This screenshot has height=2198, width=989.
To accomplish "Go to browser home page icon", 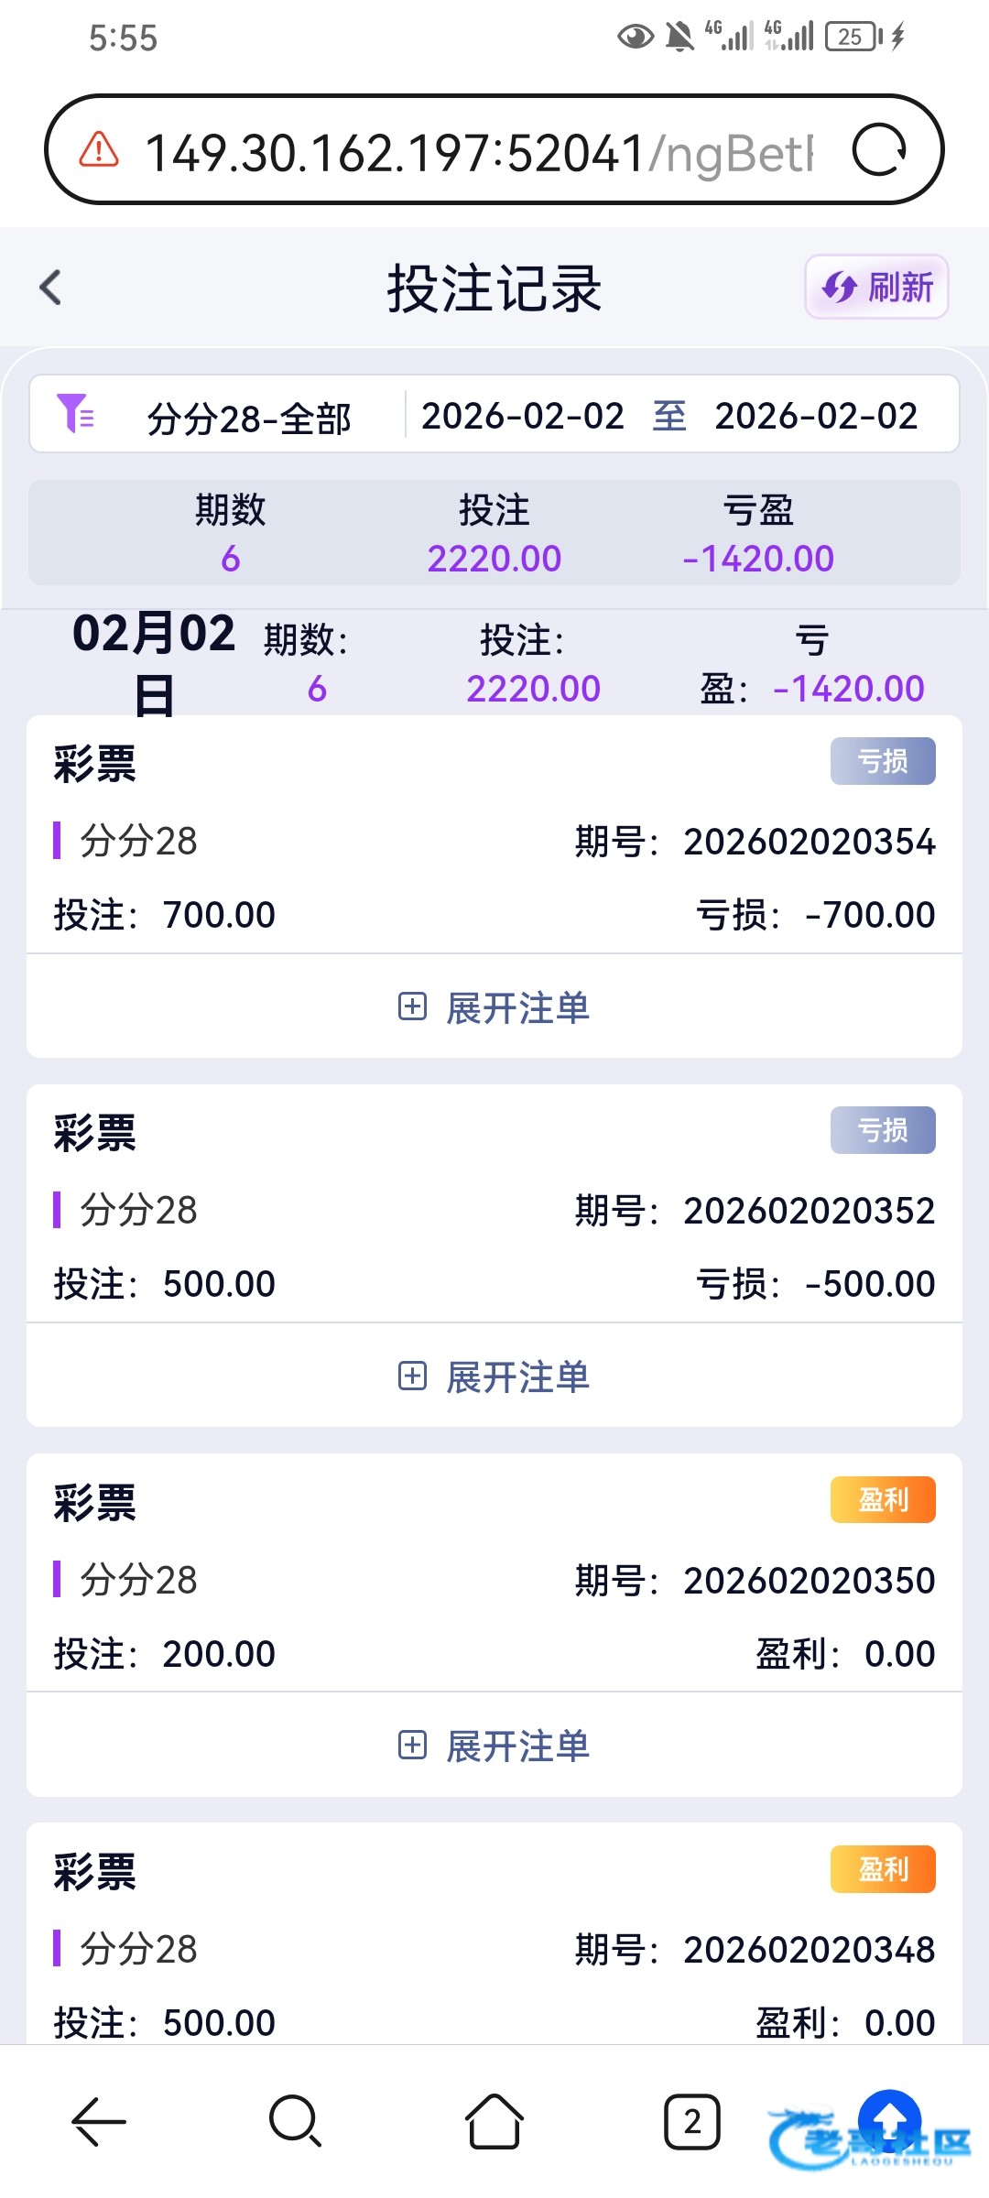I will (x=494, y=2121).
